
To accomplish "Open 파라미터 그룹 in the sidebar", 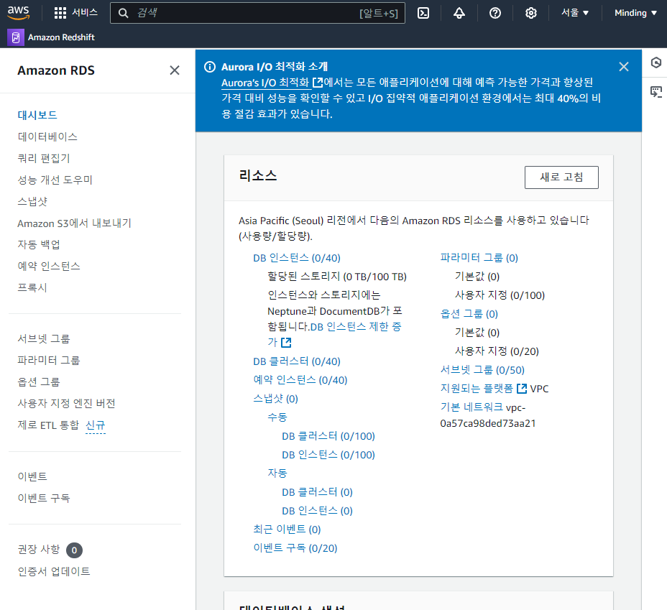I will click(49, 361).
